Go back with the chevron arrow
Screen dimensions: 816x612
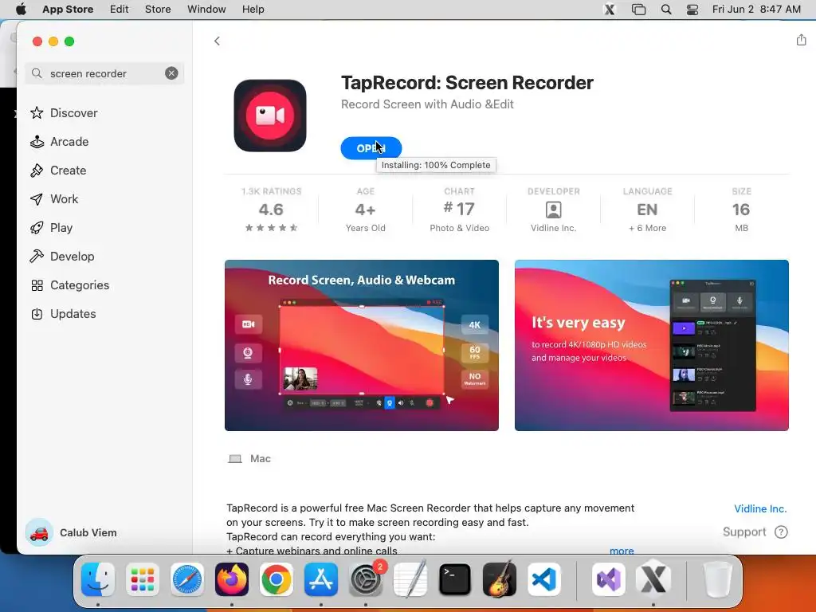pos(217,41)
